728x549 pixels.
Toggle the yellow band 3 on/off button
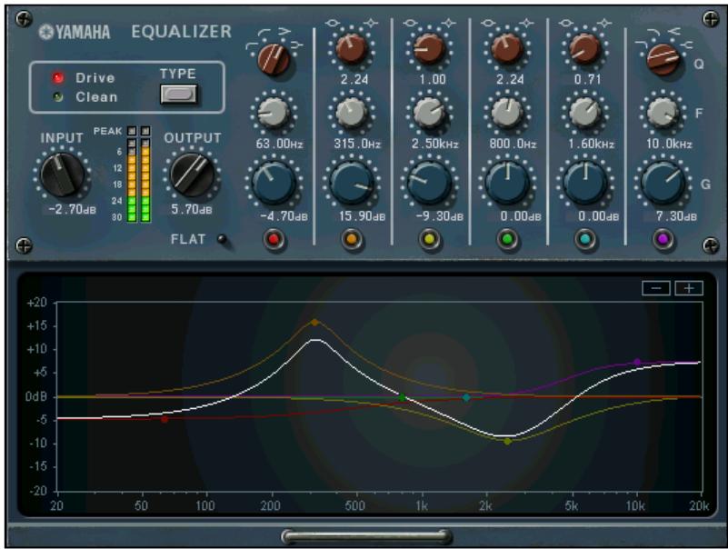(430, 240)
